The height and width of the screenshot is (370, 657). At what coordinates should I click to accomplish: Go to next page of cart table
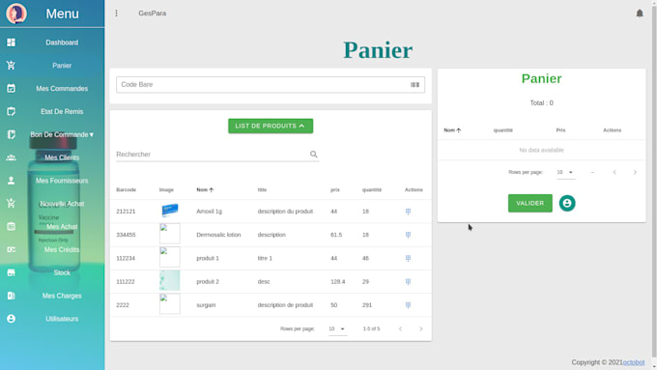pos(635,172)
